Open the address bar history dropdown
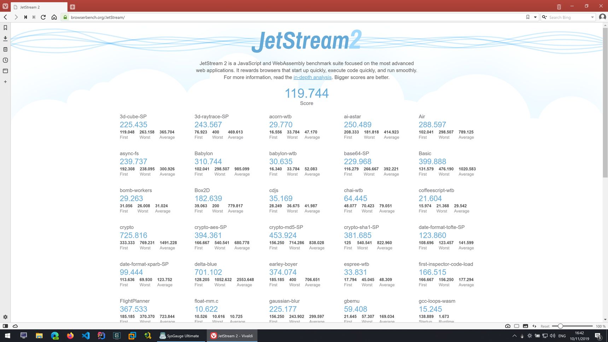 point(535,17)
